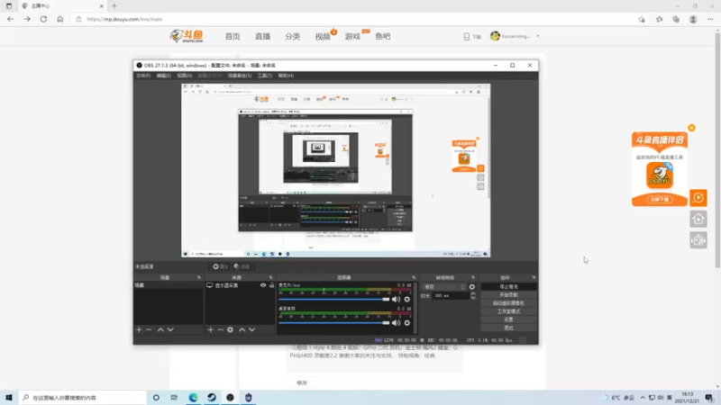The height and width of the screenshot is (405, 721).
Task: Select the 显示器采集 source row
Action: [x=240, y=285]
